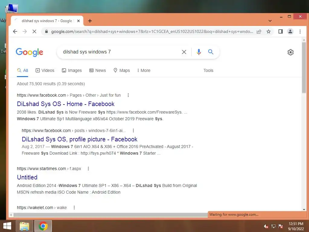The image size is (309, 232).
Task: Switch to Images results
Action: pos(72,70)
